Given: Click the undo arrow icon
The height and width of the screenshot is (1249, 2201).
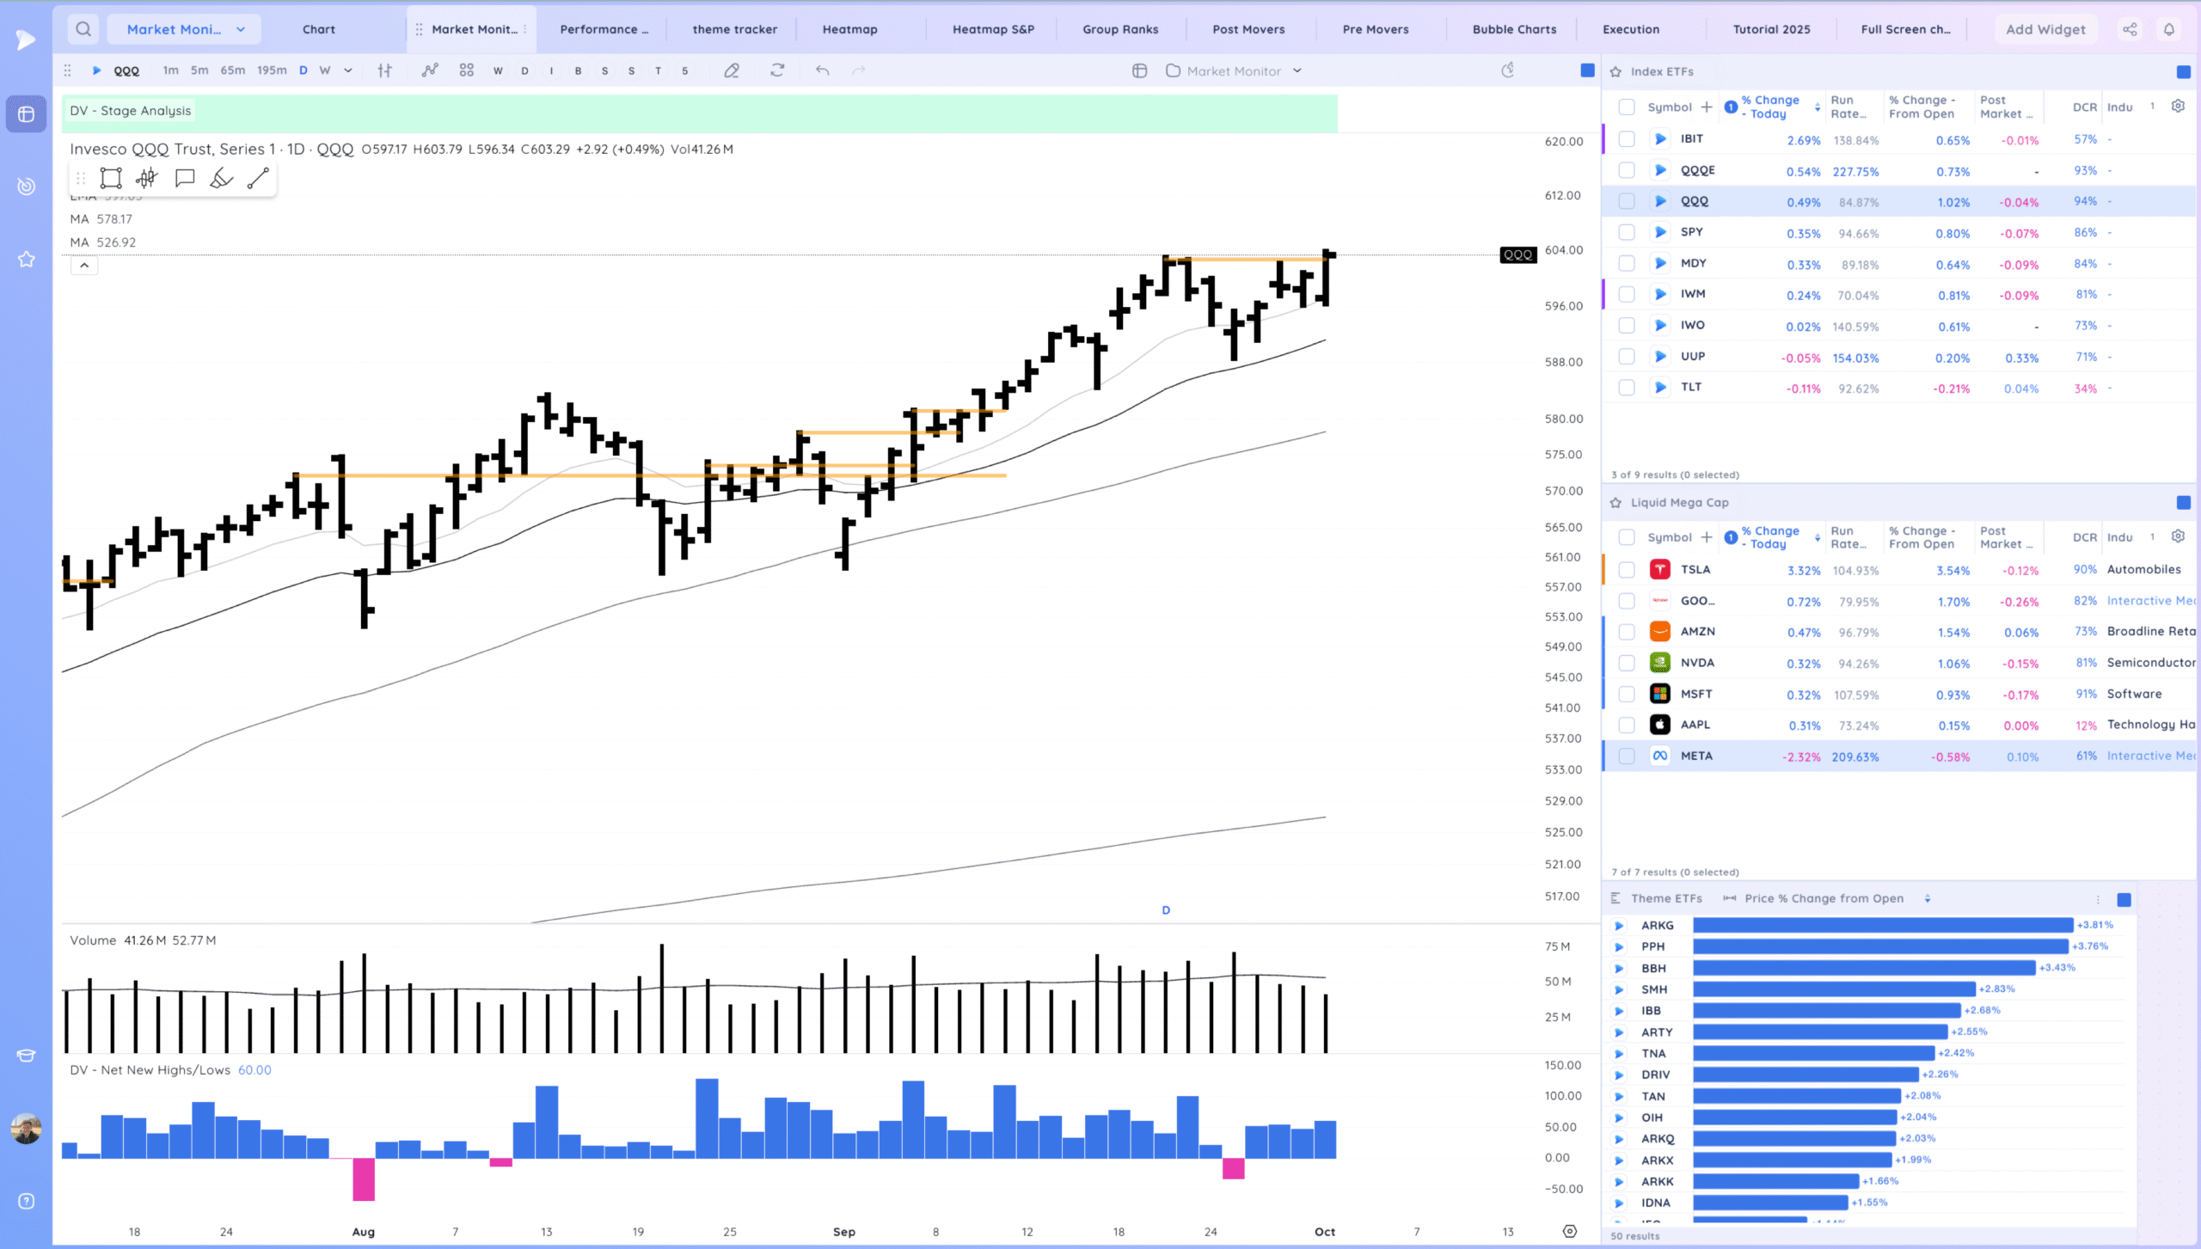Looking at the screenshot, I should 823,70.
